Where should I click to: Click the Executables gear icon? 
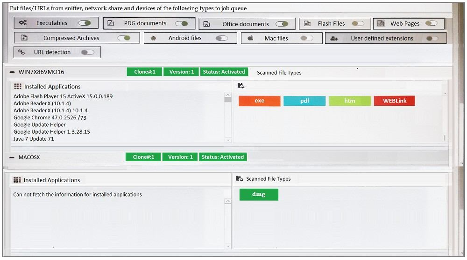(23, 23)
